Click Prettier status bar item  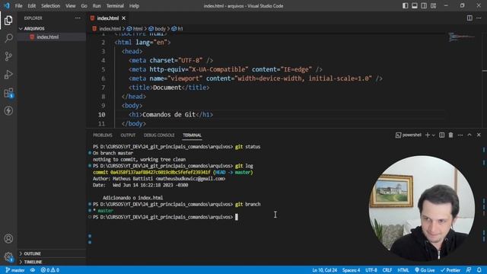pos(450,270)
